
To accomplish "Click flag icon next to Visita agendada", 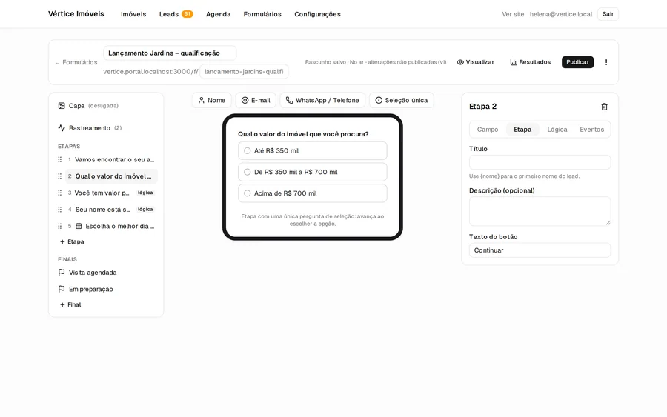I will coord(62,273).
